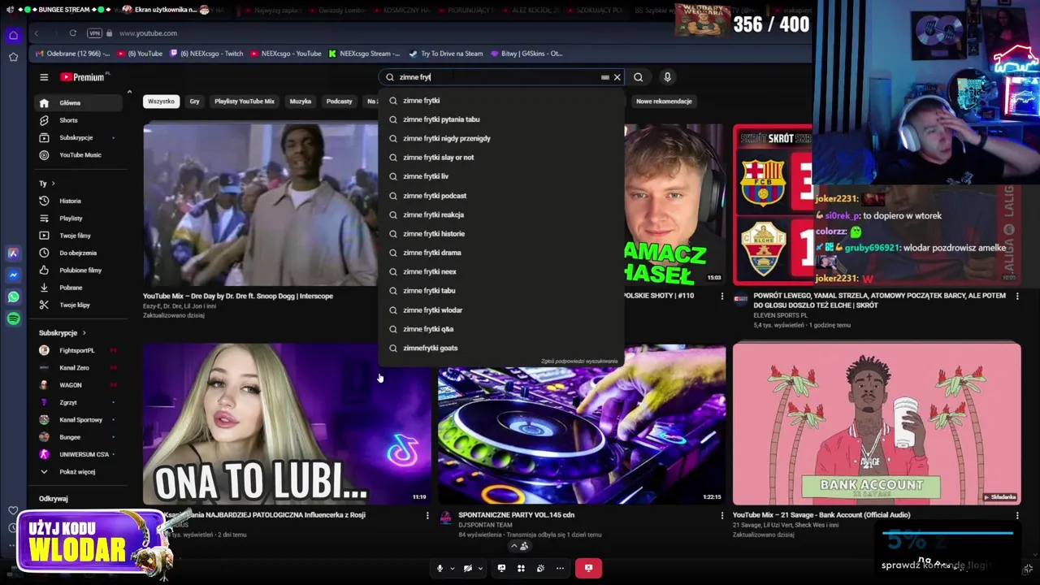Toggle the camera in the sharing toolbar
This screenshot has height=585, width=1040.
(468, 568)
